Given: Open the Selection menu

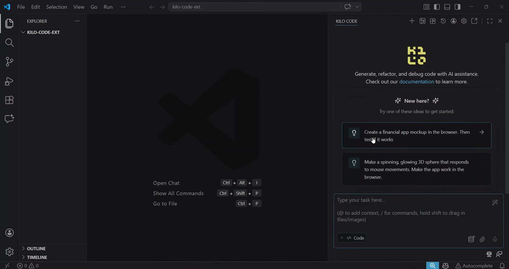Looking at the screenshot, I should point(56,7).
